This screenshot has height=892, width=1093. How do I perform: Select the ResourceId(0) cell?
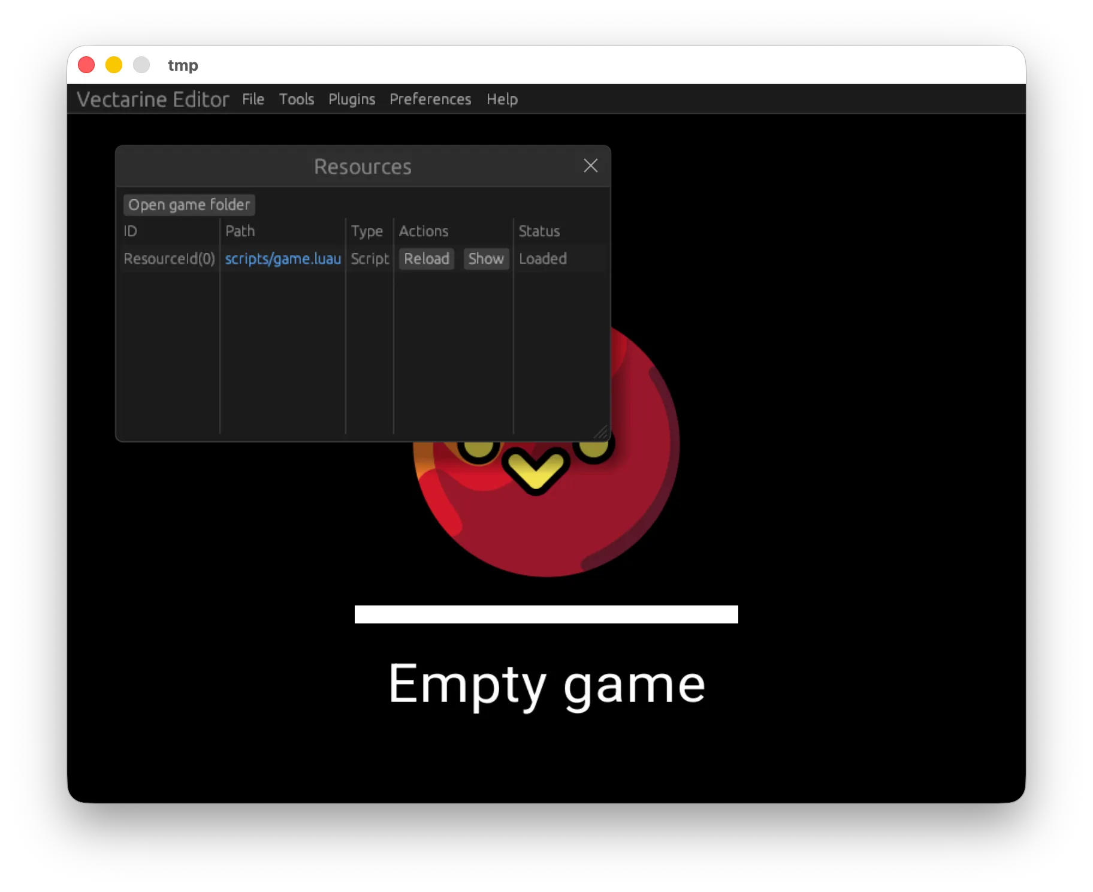(169, 258)
